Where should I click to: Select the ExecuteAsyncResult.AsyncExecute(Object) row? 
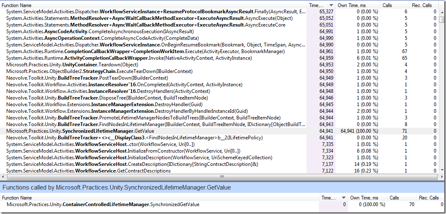(219, 18)
